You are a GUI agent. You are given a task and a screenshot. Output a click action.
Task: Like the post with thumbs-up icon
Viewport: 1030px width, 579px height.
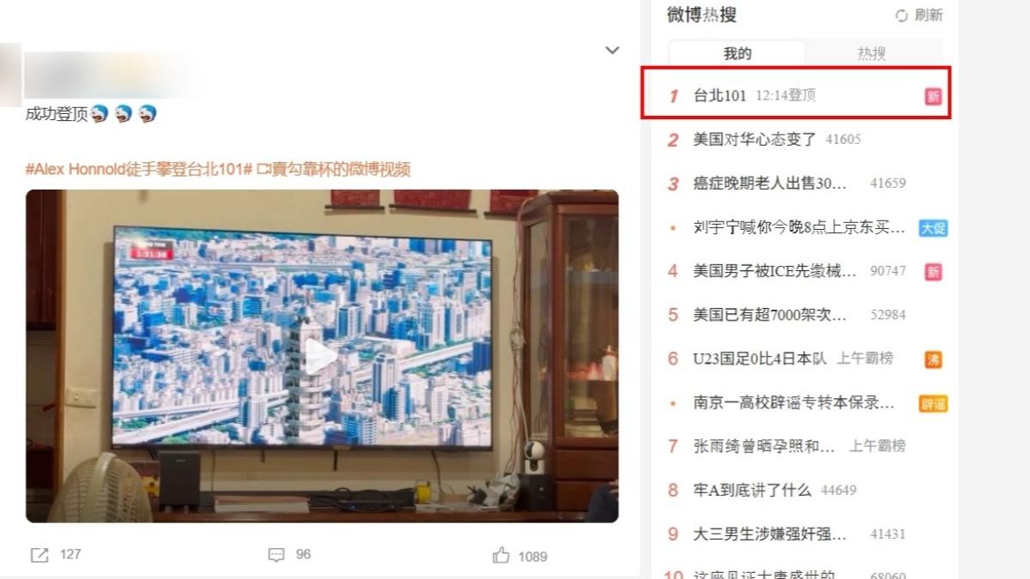click(501, 555)
